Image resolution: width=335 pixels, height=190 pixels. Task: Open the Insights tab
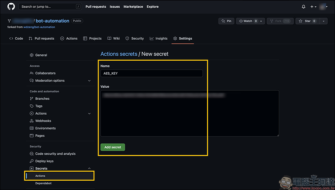point(158,39)
